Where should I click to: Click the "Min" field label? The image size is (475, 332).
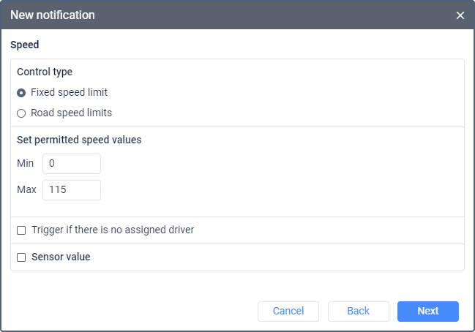26,164
